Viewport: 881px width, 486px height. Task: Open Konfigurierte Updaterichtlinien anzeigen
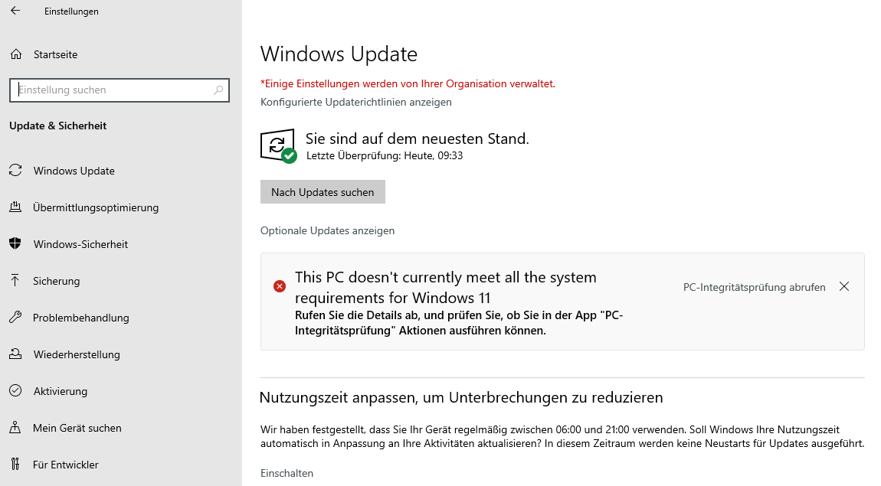click(356, 102)
